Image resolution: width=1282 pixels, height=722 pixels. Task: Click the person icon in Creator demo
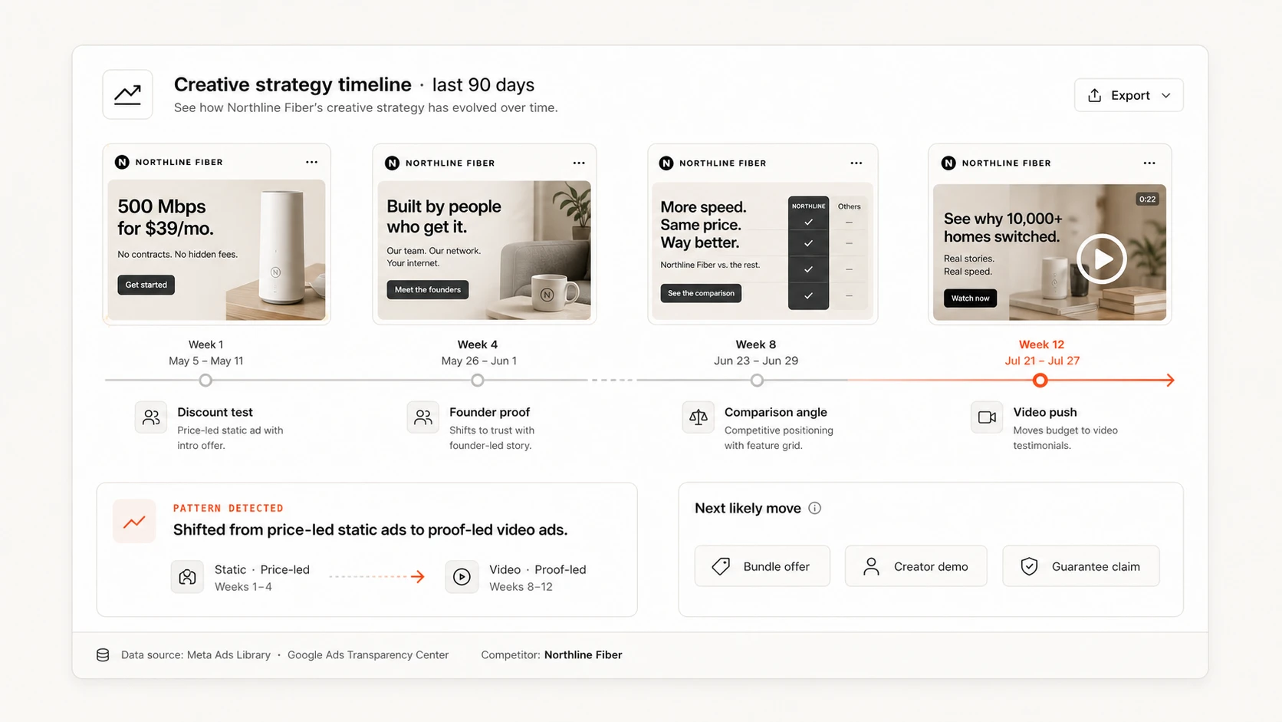[871, 566]
